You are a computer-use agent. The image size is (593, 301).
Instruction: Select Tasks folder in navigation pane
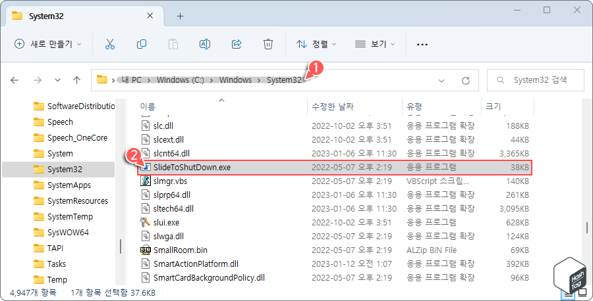coord(58,264)
